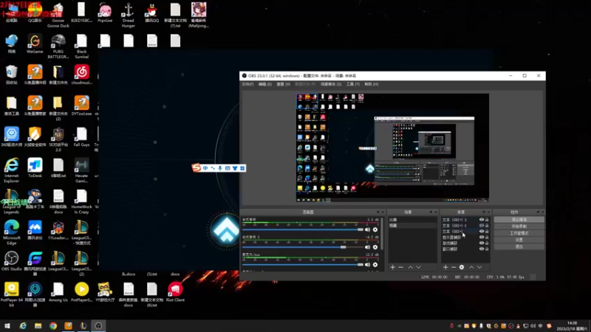The image size is (591, 332).
Task: Open the 场景集合(S) menu in OBS
Action: point(331,84)
